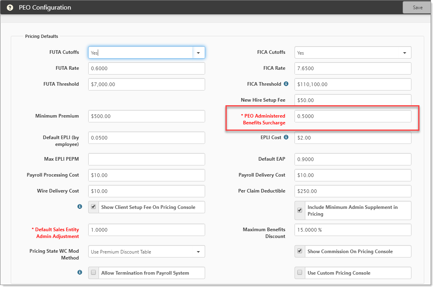This screenshot has height=289, width=435.
Task: Click the Payroll Delivery Cost field
Action: 353,175
